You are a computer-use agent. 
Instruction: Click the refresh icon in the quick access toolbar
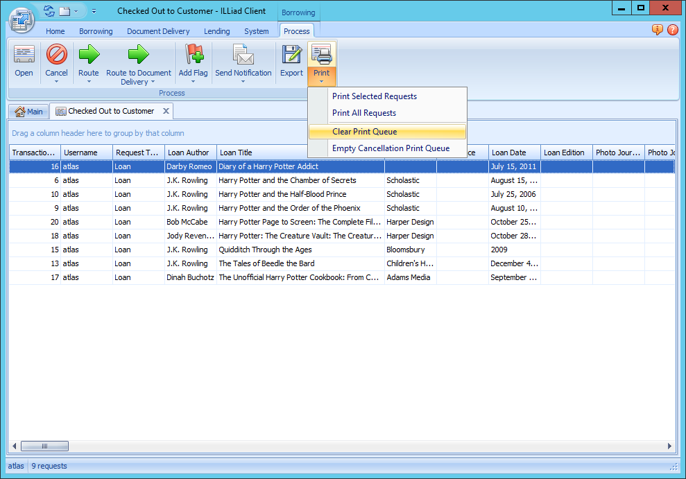pos(48,10)
